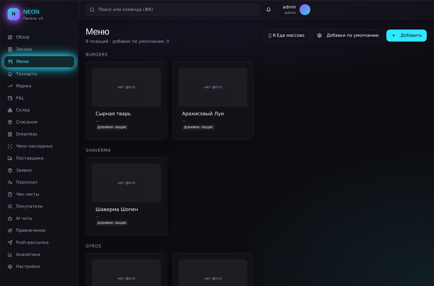
Task: Click the Маржа trend icon
Action: click(x=10, y=86)
